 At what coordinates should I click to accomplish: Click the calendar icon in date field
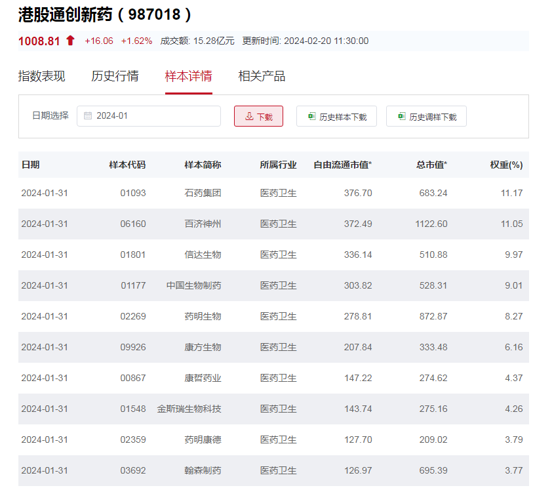coord(88,116)
